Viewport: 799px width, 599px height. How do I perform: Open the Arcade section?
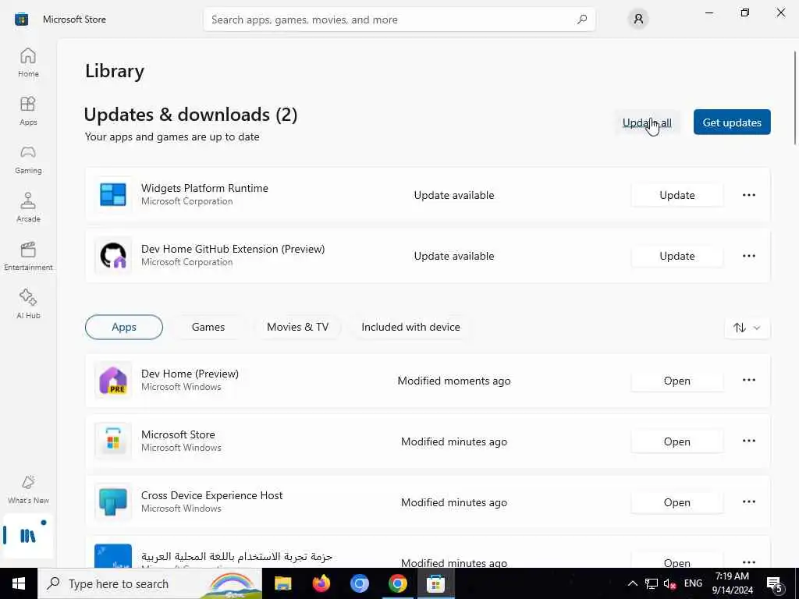coord(28,207)
